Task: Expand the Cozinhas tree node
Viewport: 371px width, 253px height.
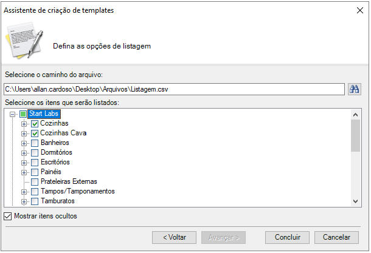Action: (24, 124)
